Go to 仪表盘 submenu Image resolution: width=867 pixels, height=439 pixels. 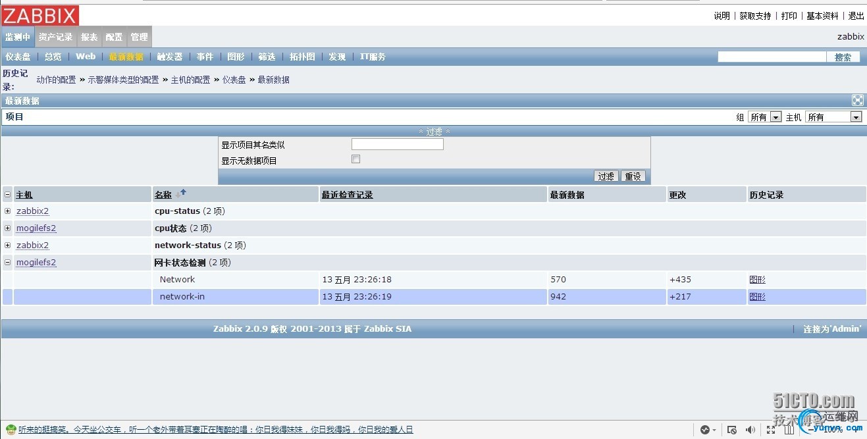(x=18, y=57)
